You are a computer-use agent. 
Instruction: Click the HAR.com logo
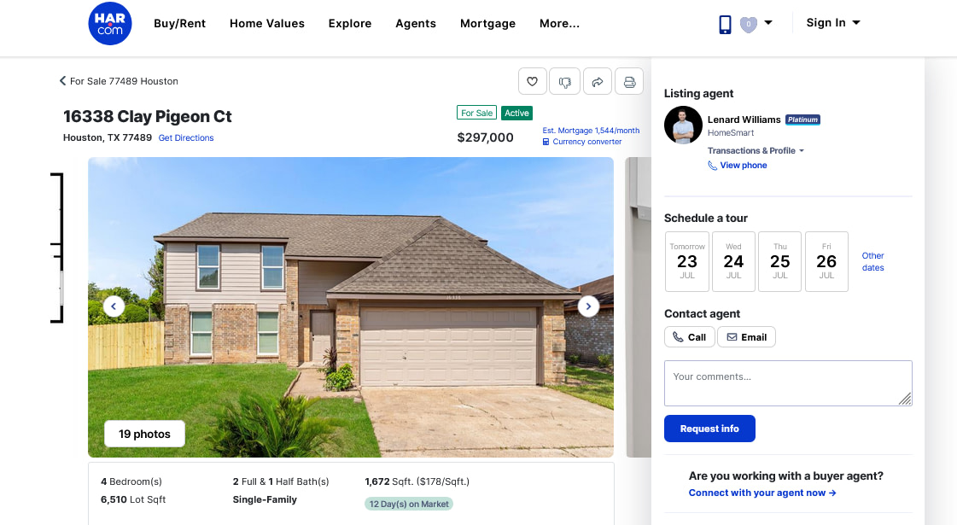(110, 23)
